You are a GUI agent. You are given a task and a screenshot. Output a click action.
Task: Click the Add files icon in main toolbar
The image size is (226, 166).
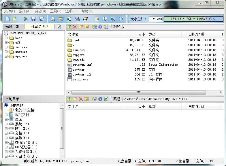97,19
